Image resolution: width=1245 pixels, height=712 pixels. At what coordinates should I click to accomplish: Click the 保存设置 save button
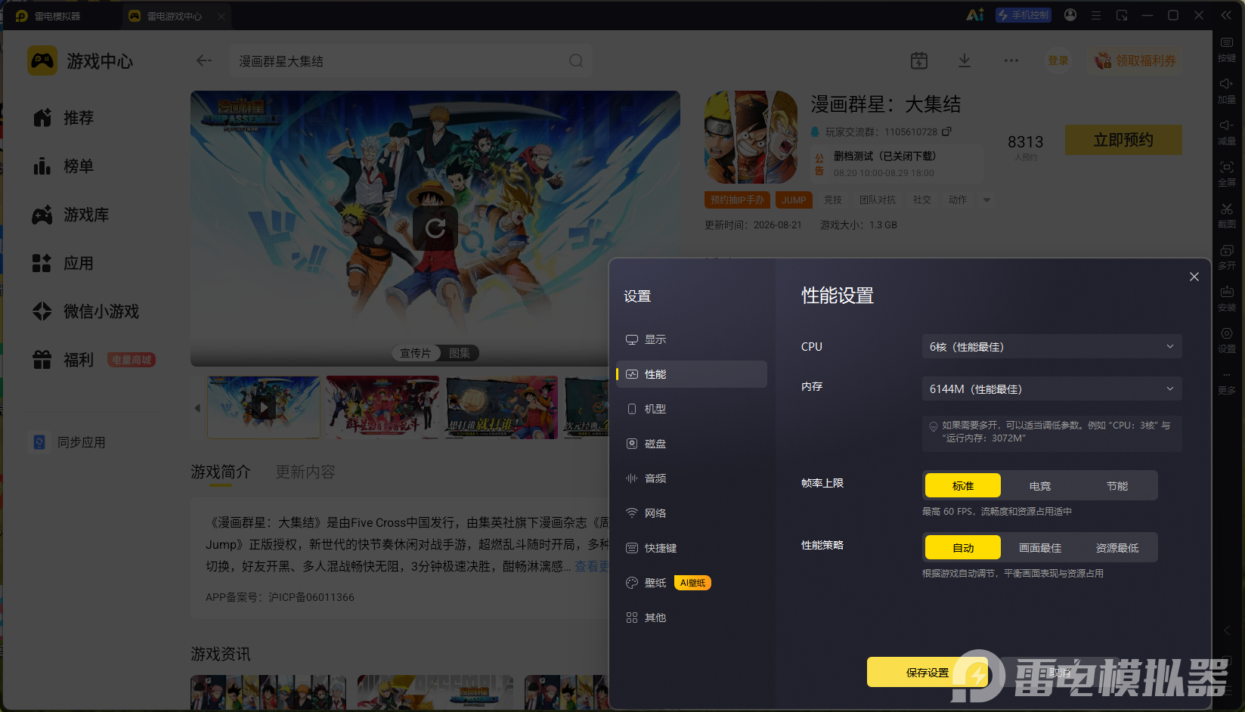[x=928, y=672]
